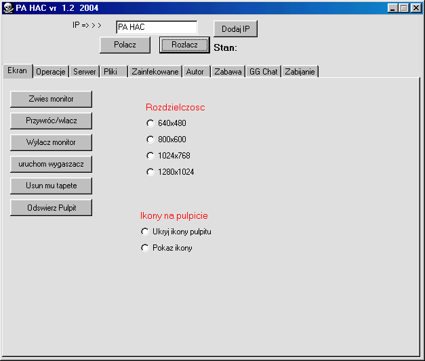The image size is (425, 361).
Task: Pick the 1280x1024 resolution option
Action: coord(150,172)
